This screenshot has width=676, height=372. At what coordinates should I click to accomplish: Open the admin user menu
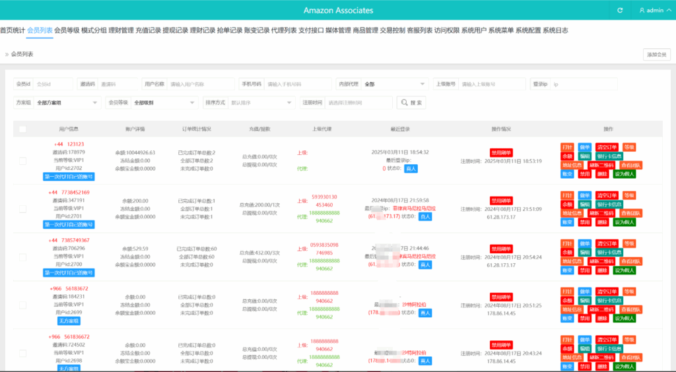655,11
